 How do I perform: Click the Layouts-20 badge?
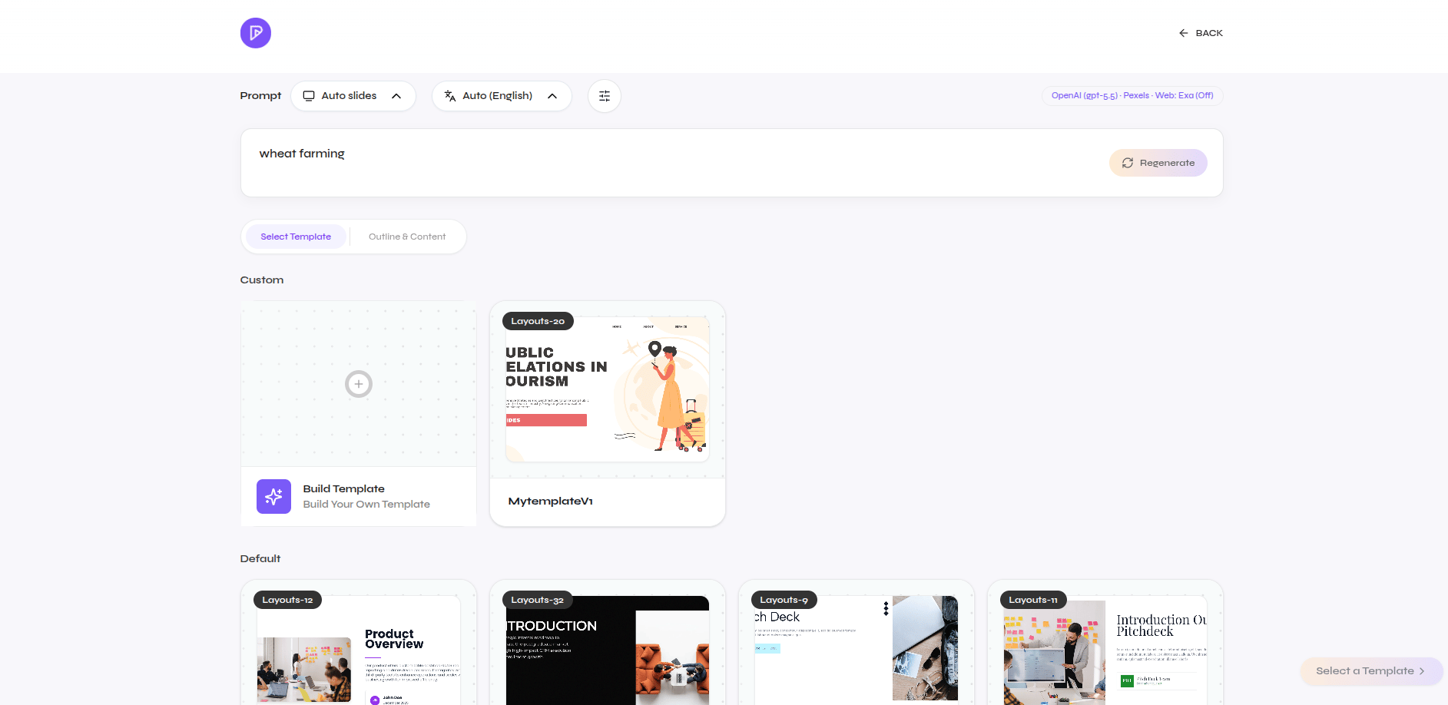pyautogui.click(x=538, y=321)
